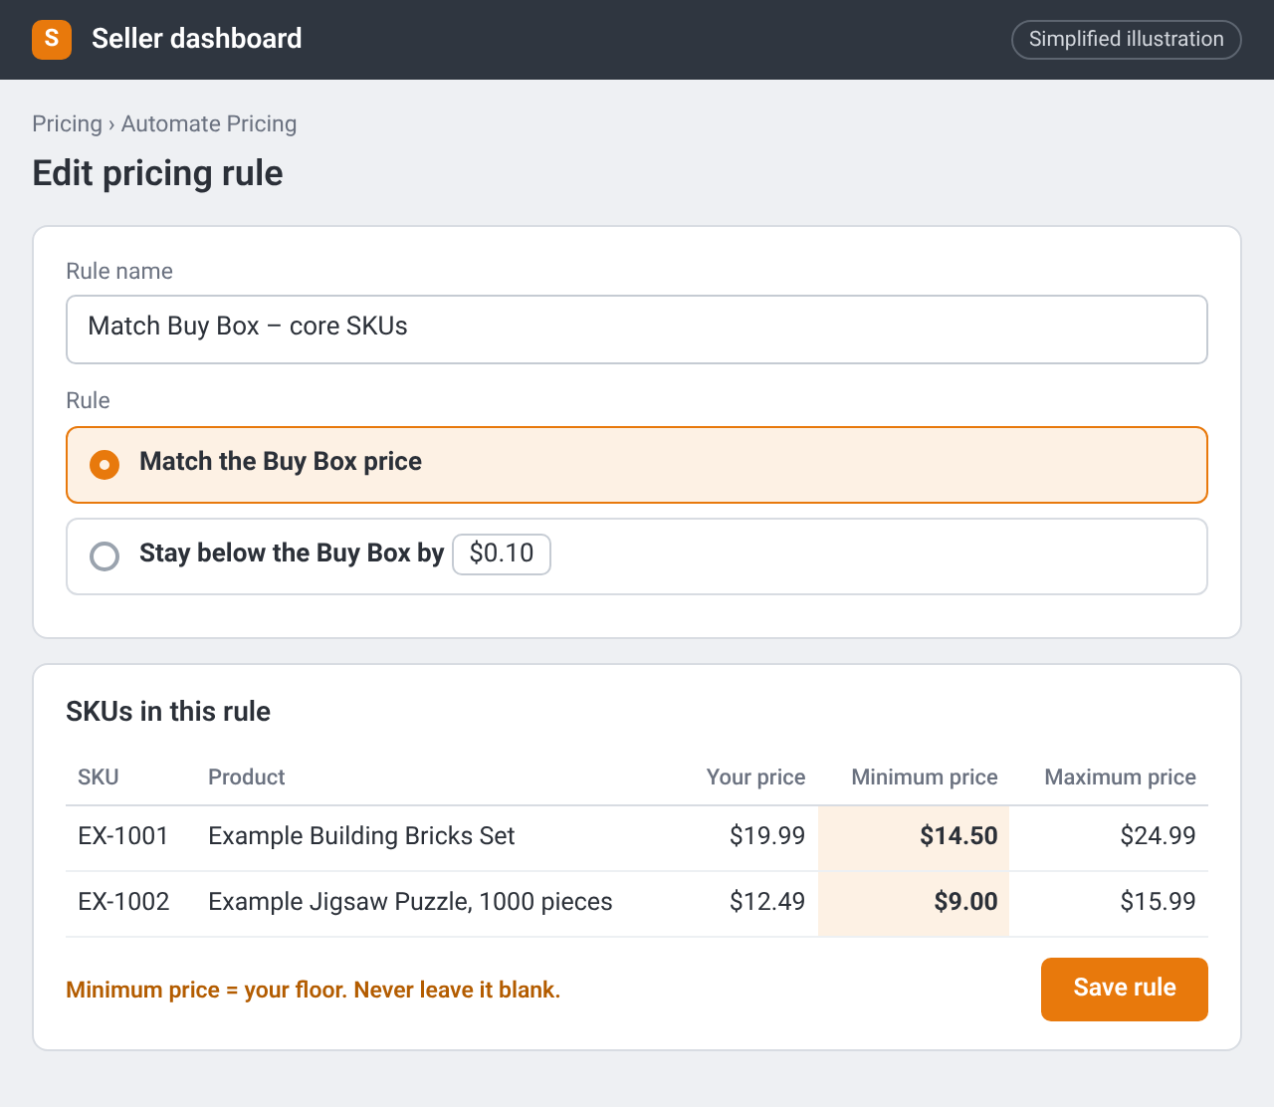Click the Minimum price column header
Image resolution: width=1274 pixels, height=1107 pixels.
925,777
